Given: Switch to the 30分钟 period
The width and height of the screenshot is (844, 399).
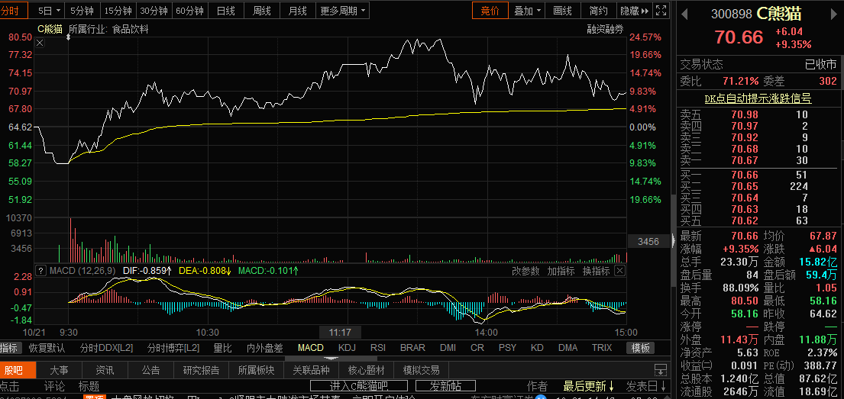Looking at the screenshot, I should (x=154, y=10).
